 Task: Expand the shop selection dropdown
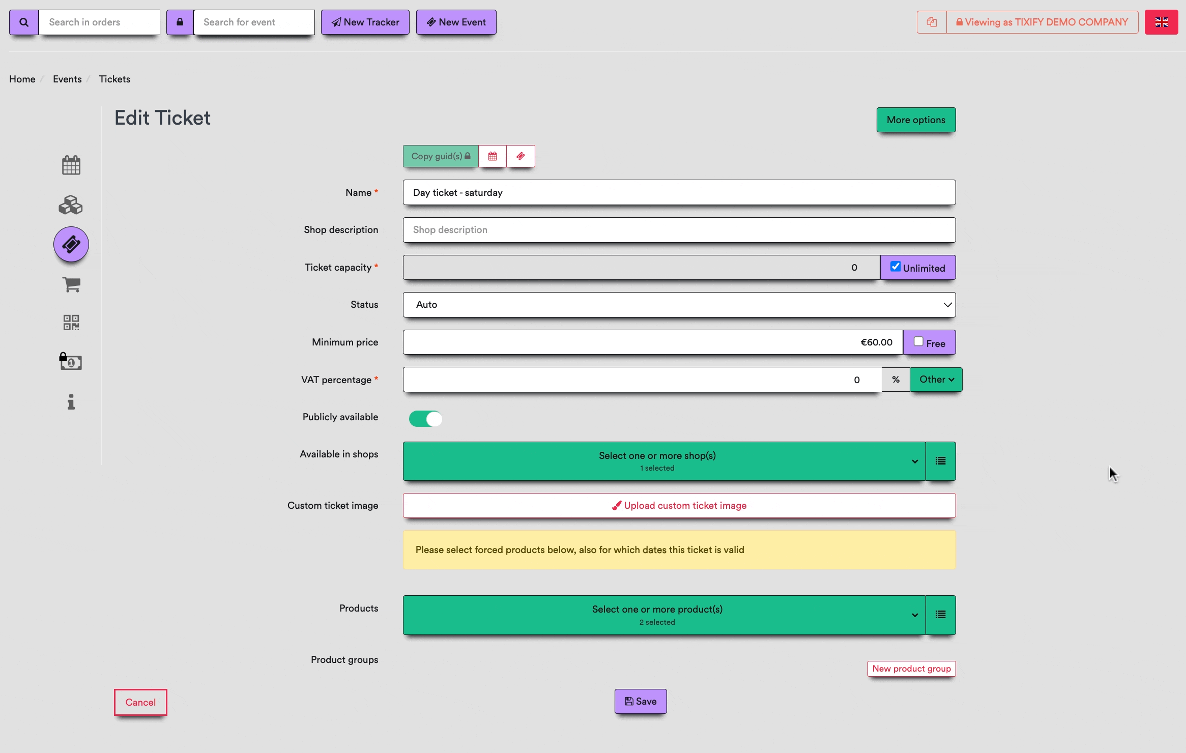pos(664,461)
